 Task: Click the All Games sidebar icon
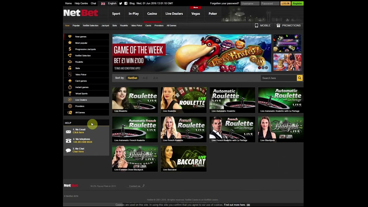pos(70,112)
